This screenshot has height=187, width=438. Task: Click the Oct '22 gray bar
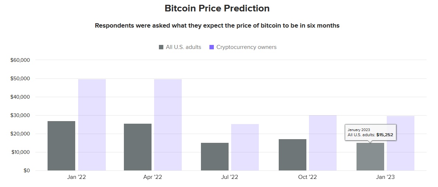[292, 155]
